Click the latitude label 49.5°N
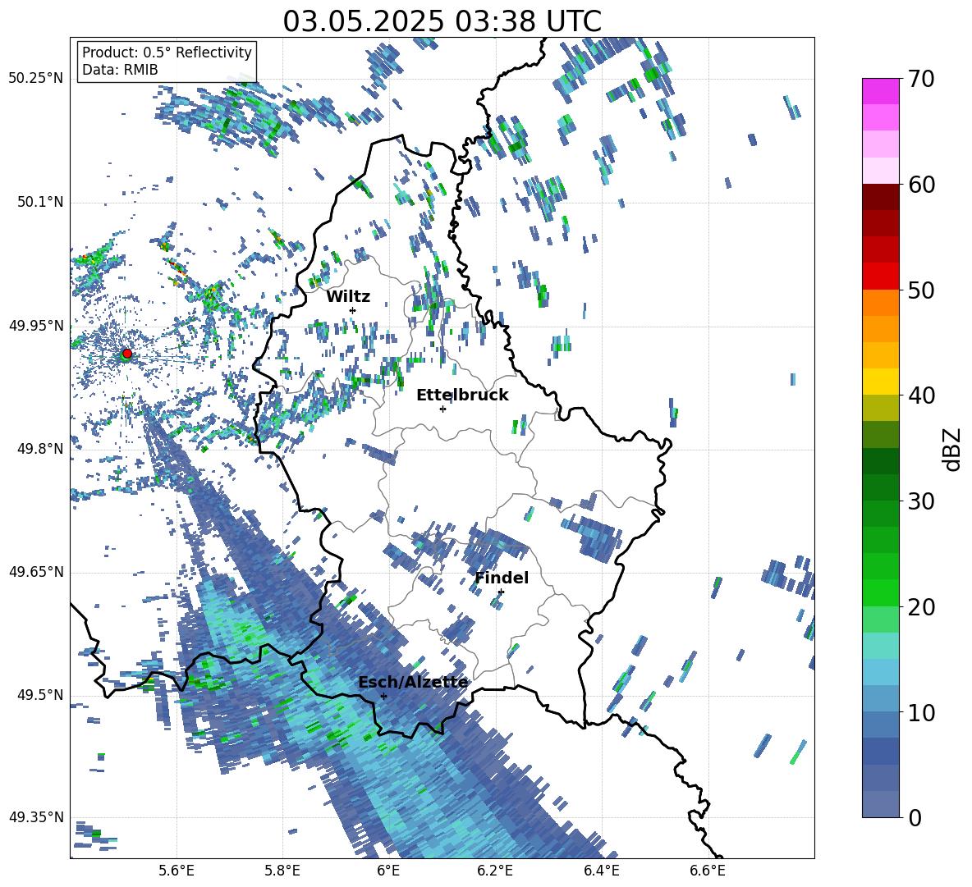The height and width of the screenshot is (887, 972). point(39,695)
